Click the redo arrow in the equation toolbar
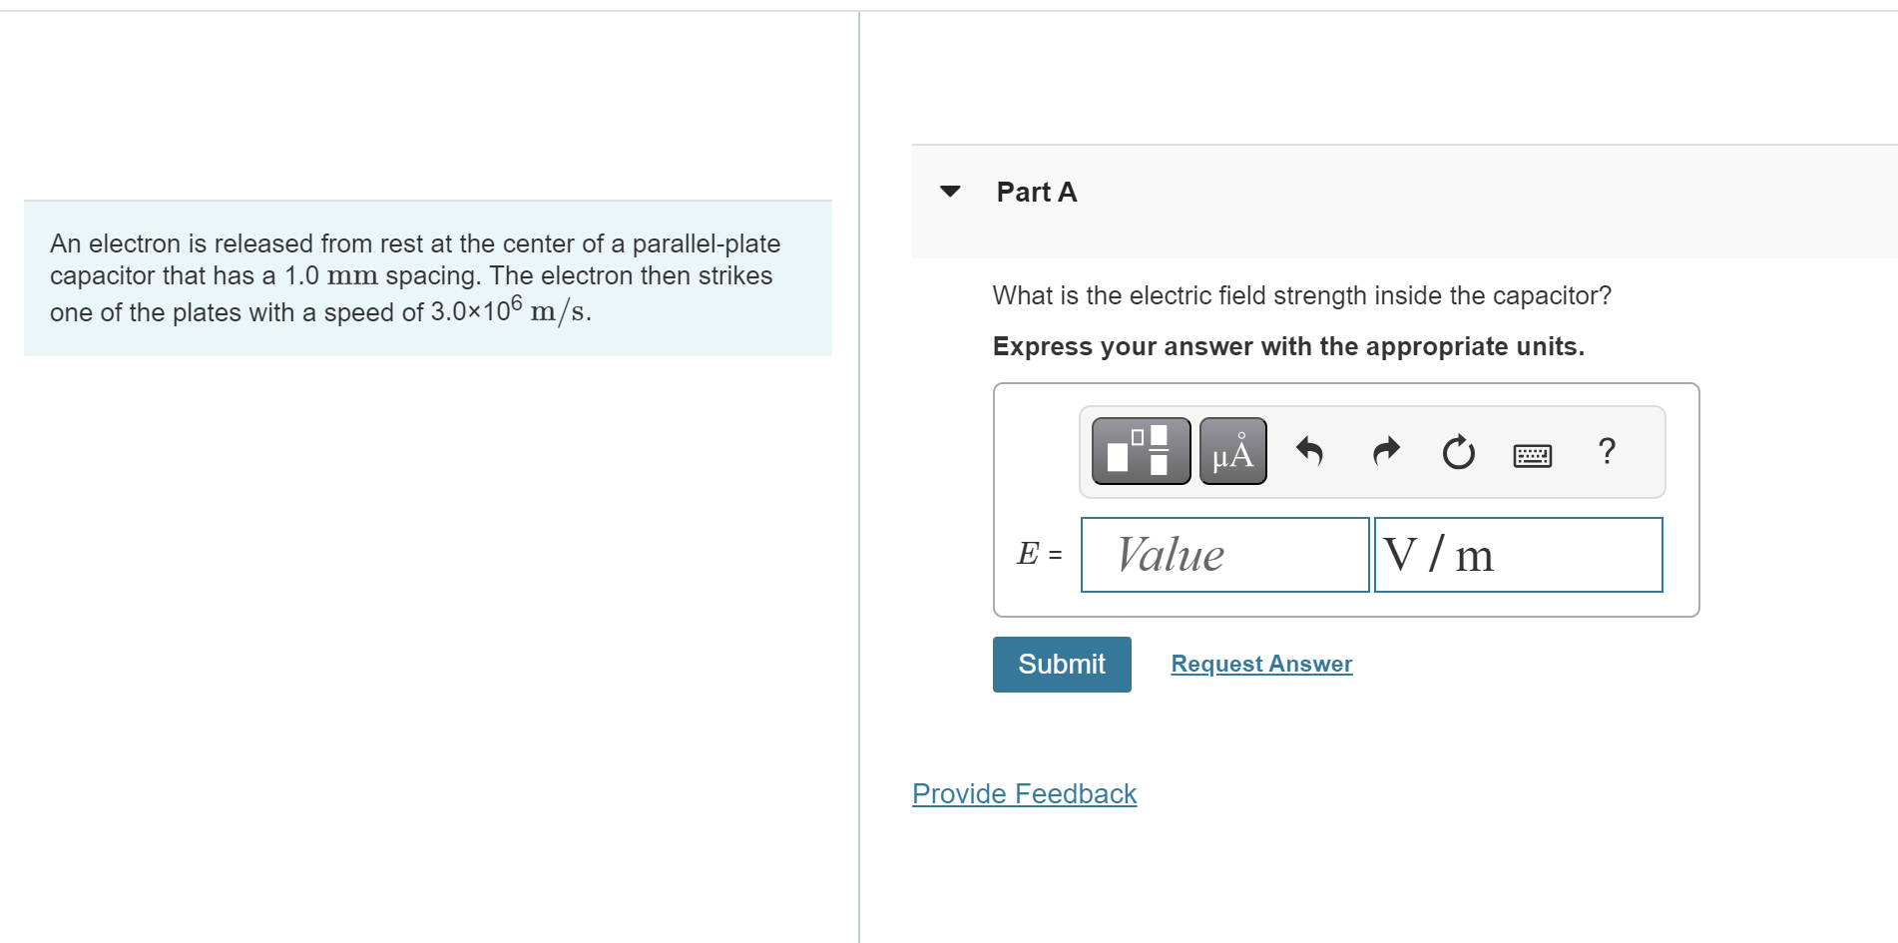 coord(1384,452)
